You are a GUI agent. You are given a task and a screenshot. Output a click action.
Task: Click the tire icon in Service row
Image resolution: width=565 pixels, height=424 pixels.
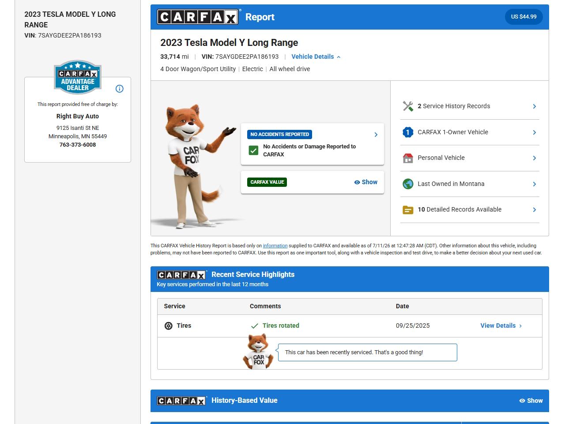(169, 326)
